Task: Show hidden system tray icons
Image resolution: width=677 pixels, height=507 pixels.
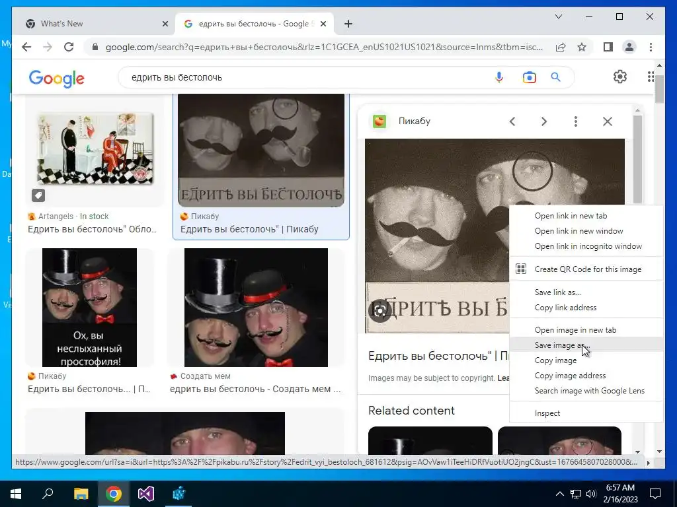Action: [559, 494]
